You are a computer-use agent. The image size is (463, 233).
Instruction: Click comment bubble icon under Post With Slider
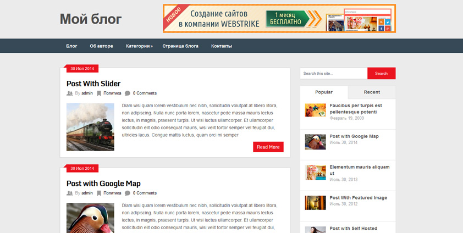pyautogui.click(x=127, y=93)
